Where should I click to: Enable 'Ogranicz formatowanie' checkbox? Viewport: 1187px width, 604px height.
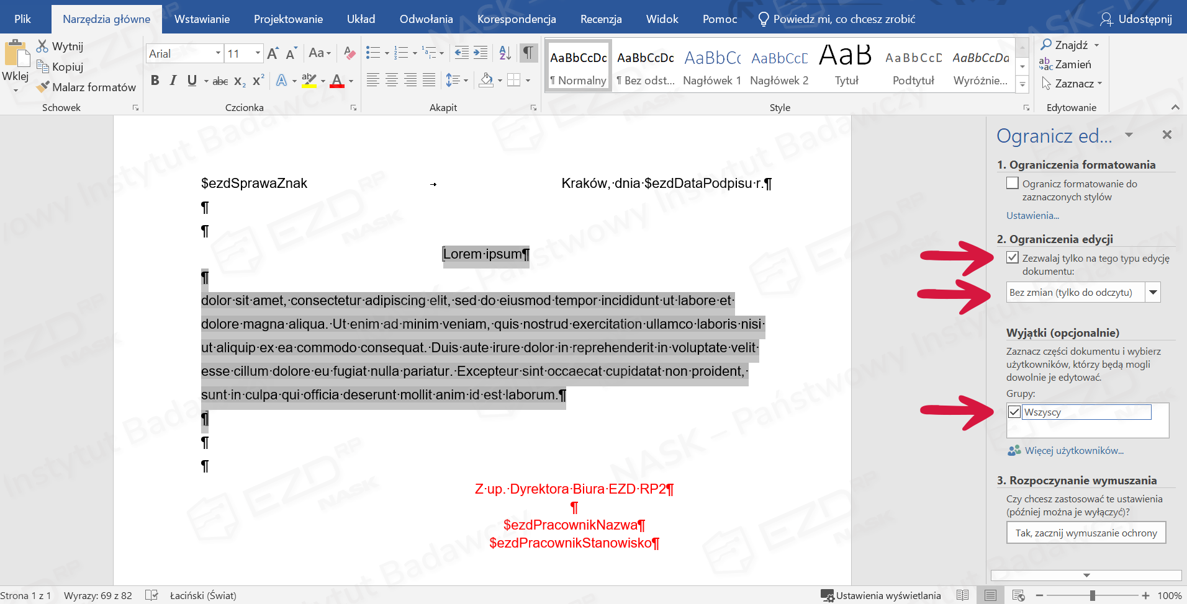click(x=1013, y=184)
